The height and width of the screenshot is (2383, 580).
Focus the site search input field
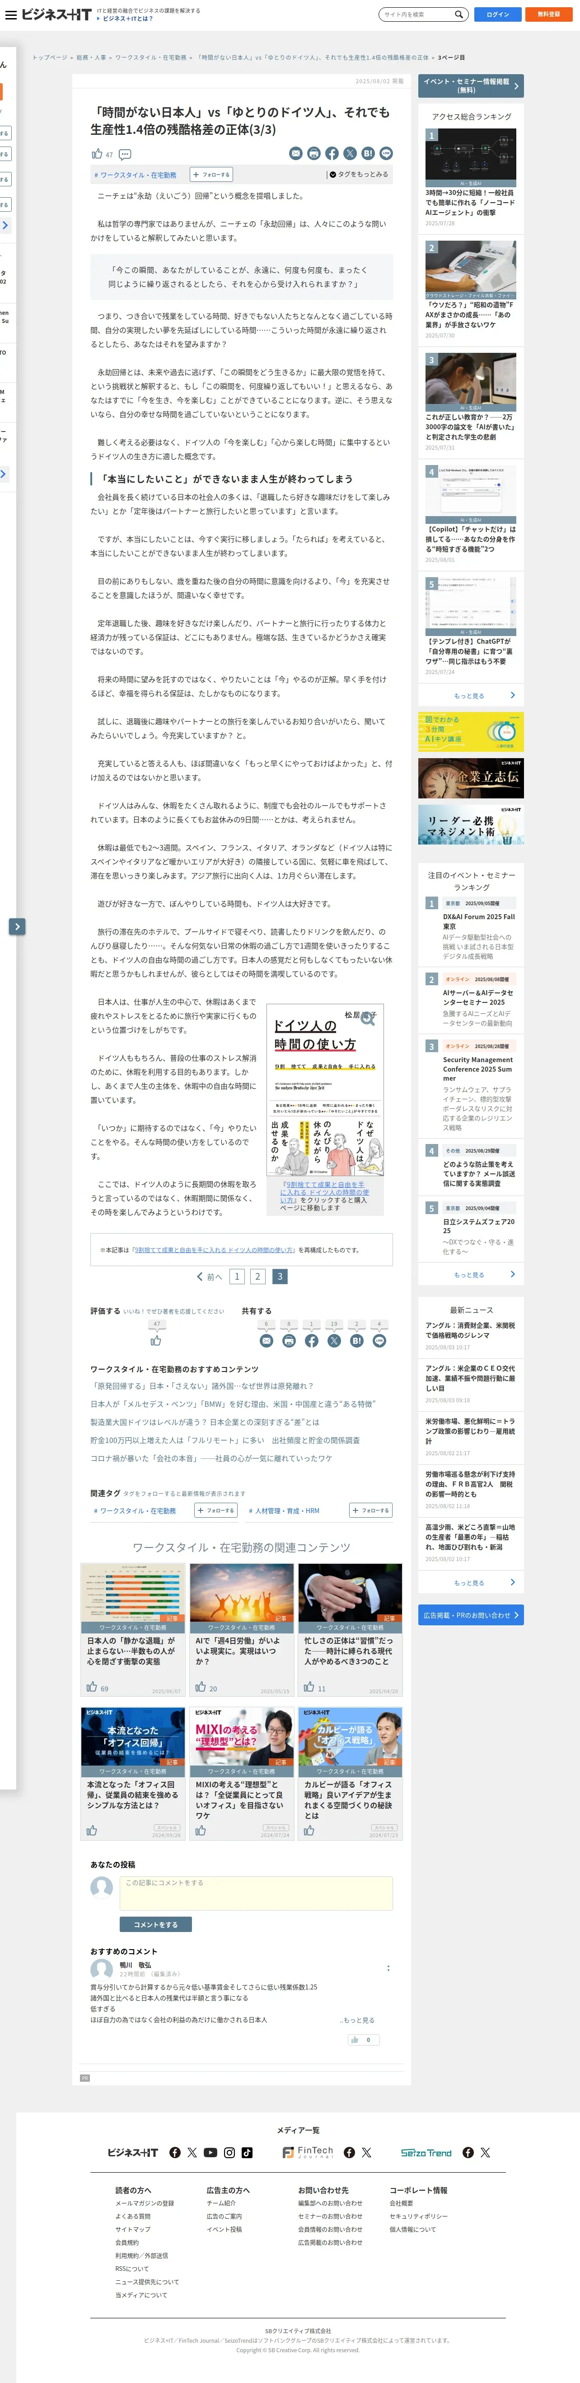tap(416, 15)
